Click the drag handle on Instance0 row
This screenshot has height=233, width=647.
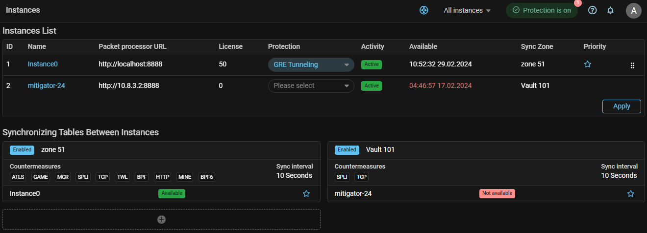[632, 65]
